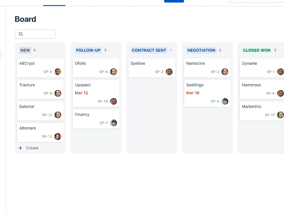Viewport: 284px width, 213px height.
Task: Open the Upspect card
Action: coord(96,93)
